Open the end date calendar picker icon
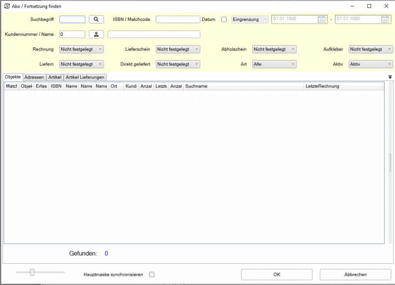 coord(385,20)
